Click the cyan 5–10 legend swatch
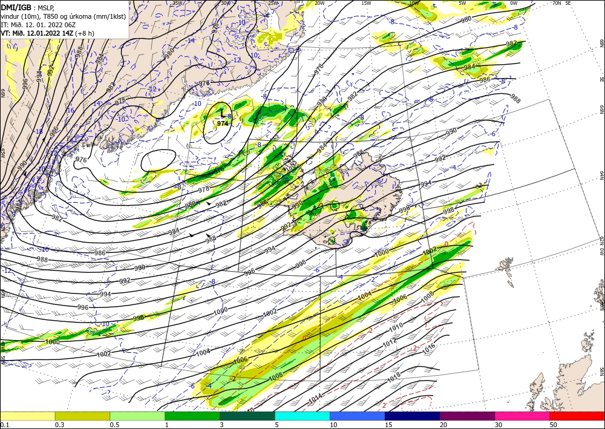 302,416
